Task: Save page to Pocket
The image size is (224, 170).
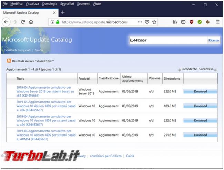Action: [x=147, y=22]
